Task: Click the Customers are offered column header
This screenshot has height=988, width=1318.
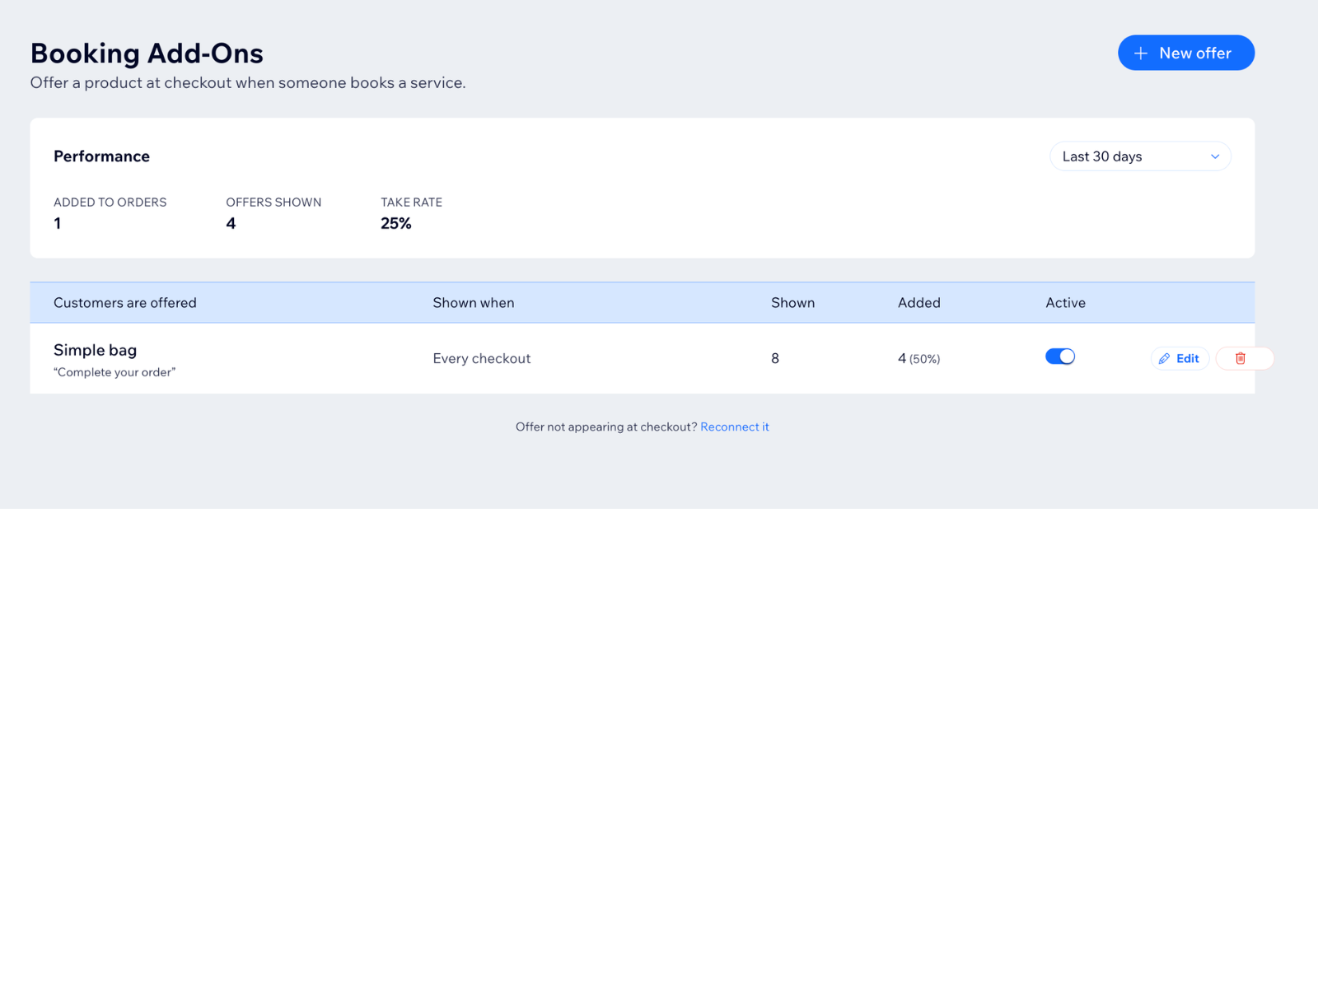Action: [125, 303]
